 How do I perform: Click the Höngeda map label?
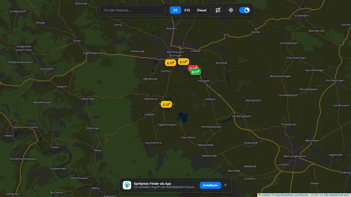pos(204,81)
